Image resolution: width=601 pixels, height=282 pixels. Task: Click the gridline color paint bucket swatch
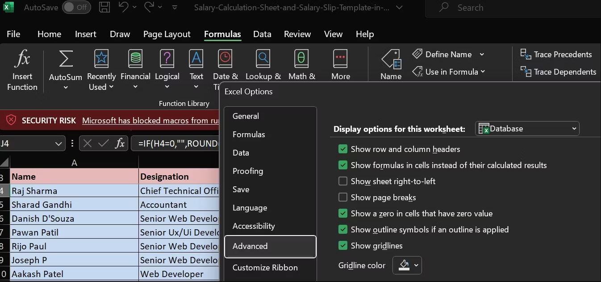point(404,265)
